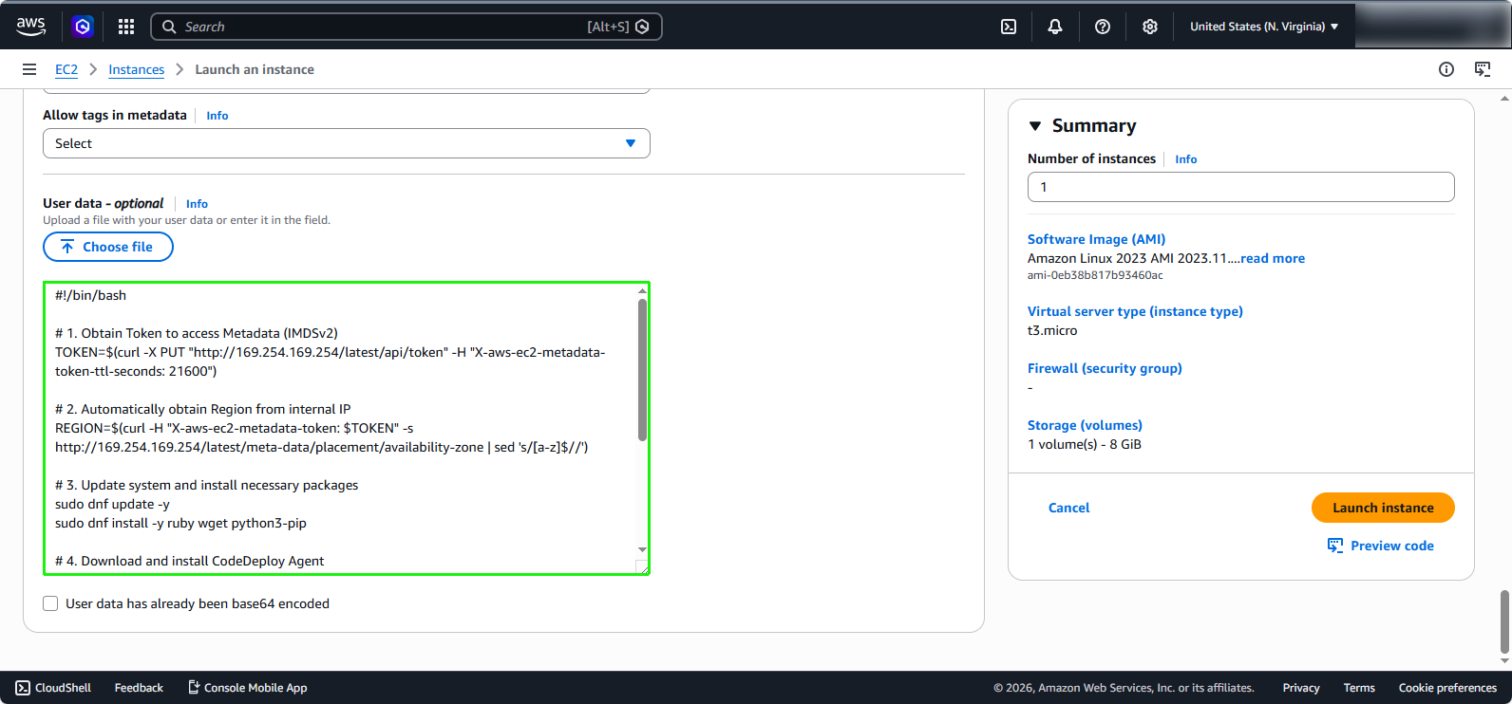The height and width of the screenshot is (704, 1512).
Task: Click the User data resize handle
Action: 642,566
